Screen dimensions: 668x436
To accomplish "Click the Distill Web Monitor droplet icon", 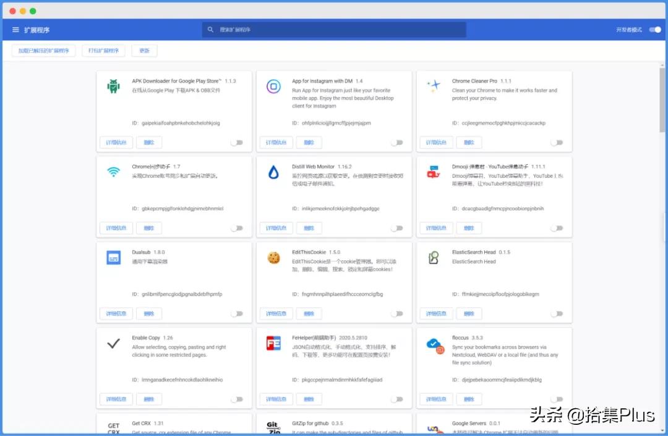I will 273,172.
